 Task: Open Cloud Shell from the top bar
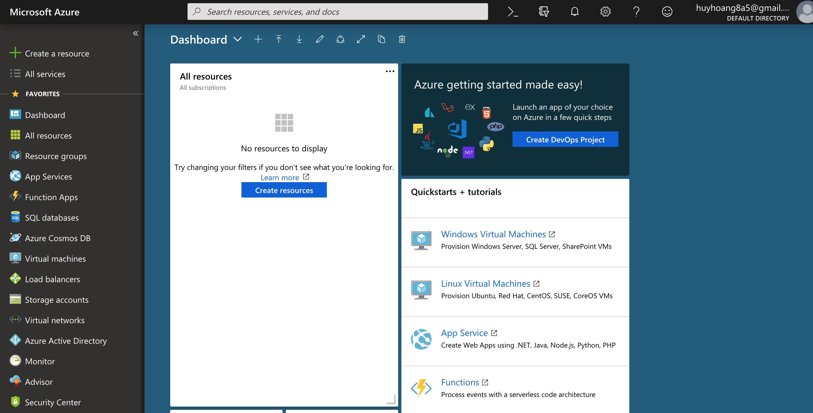[x=513, y=12]
